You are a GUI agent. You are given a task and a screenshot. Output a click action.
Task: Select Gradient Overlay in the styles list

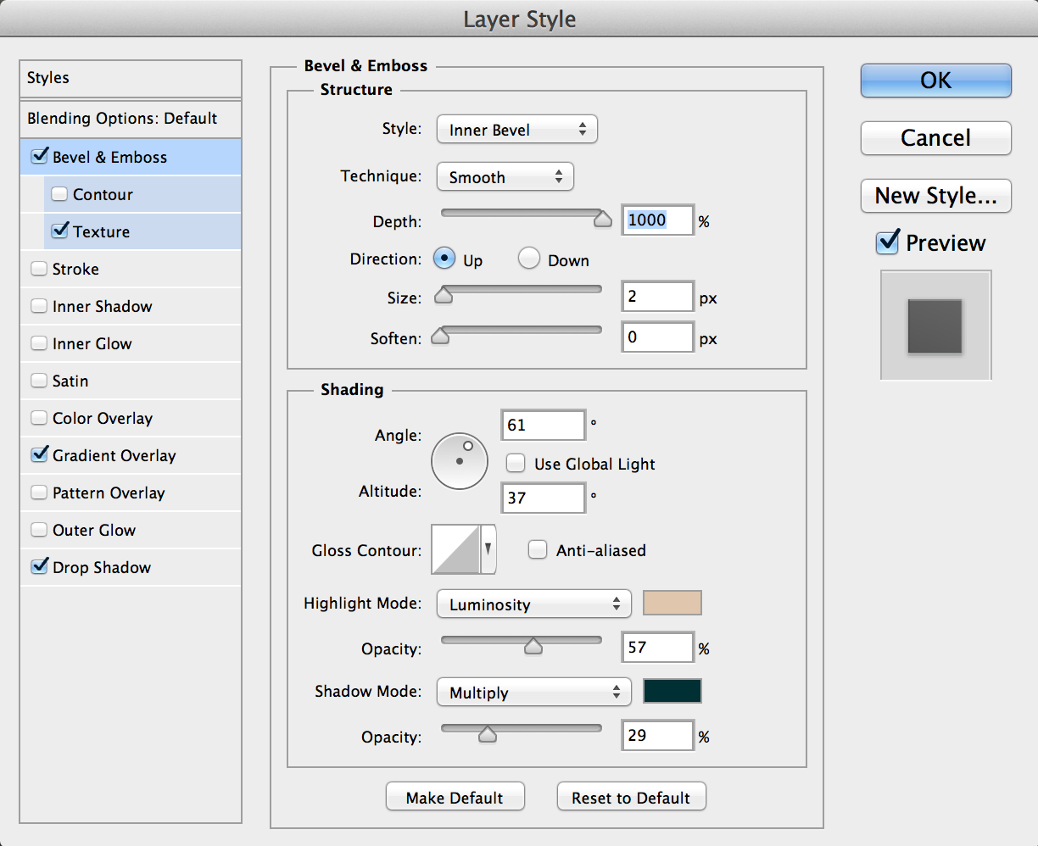click(114, 455)
